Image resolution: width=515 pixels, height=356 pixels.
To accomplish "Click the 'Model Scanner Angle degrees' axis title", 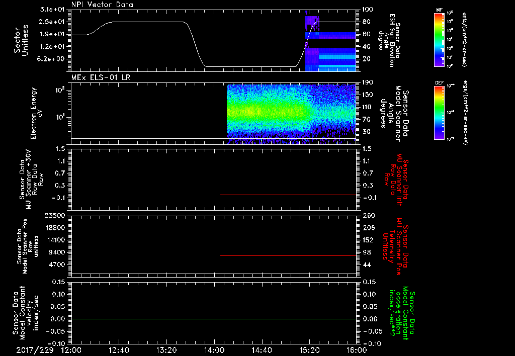I will tap(394, 113).
